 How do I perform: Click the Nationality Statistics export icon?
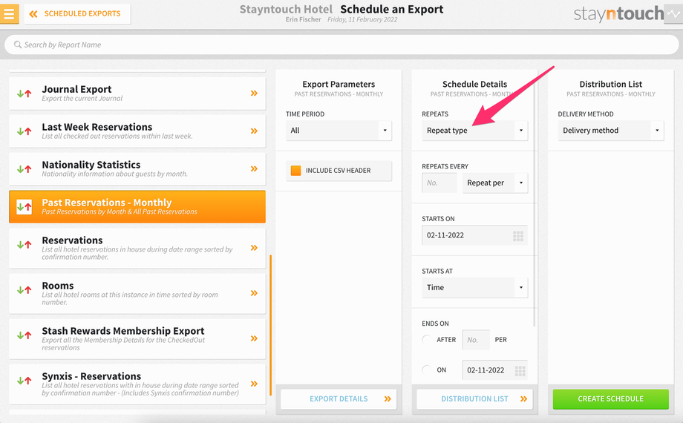[x=24, y=168]
